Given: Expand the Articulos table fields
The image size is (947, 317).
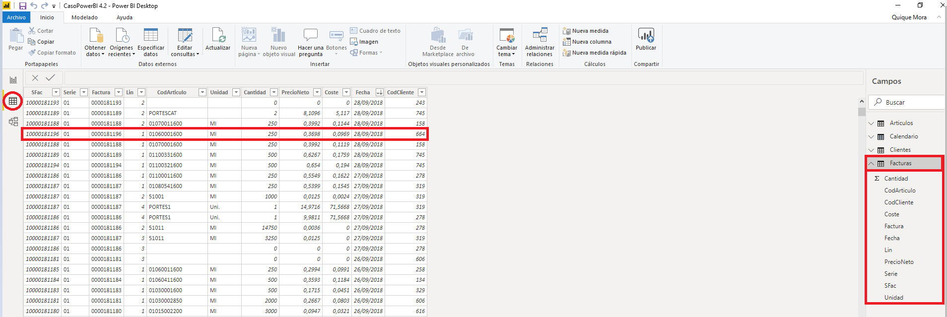Looking at the screenshot, I should pyautogui.click(x=871, y=123).
